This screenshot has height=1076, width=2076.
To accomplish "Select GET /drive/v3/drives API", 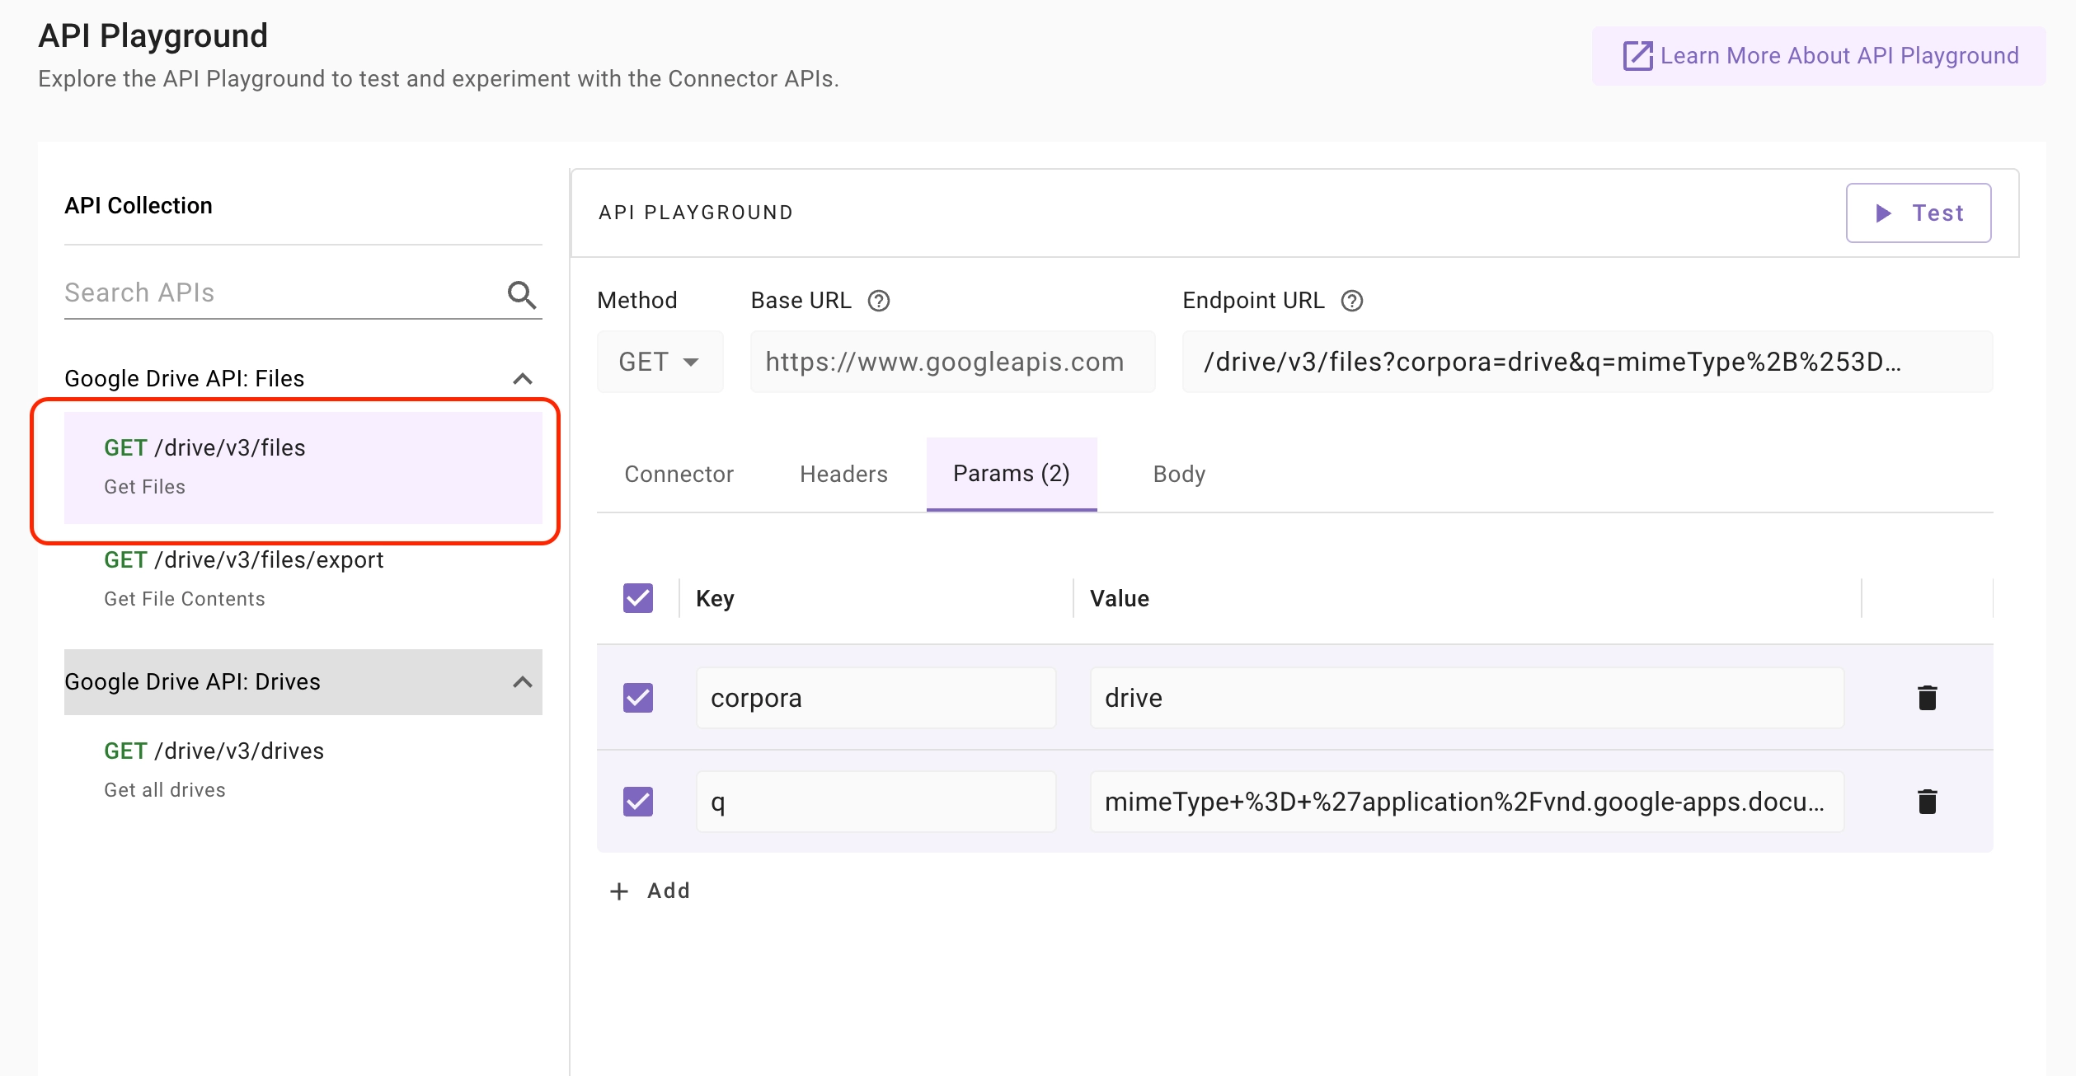I will click(214, 768).
